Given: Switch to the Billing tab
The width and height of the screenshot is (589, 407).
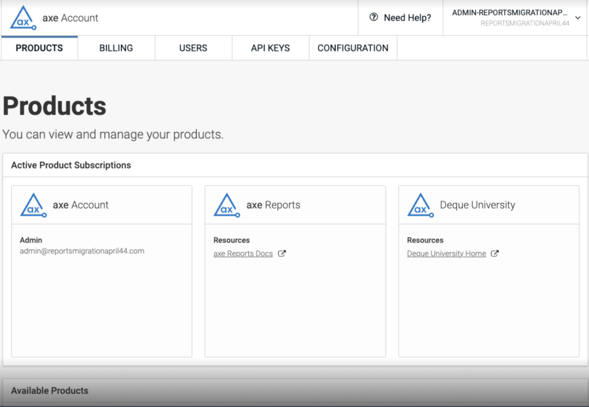Looking at the screenshot, I should (116, 48).
